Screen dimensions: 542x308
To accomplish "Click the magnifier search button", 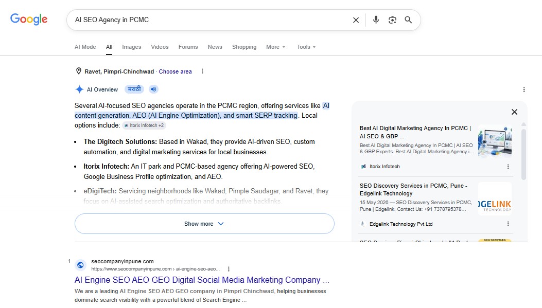I will [408, 20].
